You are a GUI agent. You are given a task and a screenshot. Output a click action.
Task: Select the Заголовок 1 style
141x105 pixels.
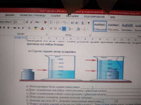(x=127, y=27)
